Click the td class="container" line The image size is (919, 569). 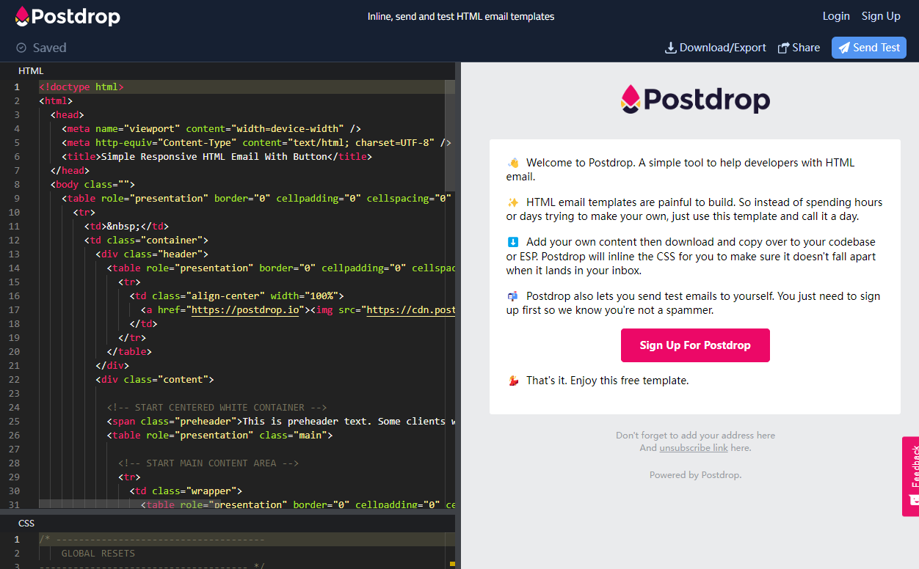147,240
